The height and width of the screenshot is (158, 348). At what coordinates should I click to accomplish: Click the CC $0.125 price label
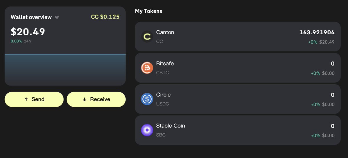pyautogui.click(x=105, y=17)
